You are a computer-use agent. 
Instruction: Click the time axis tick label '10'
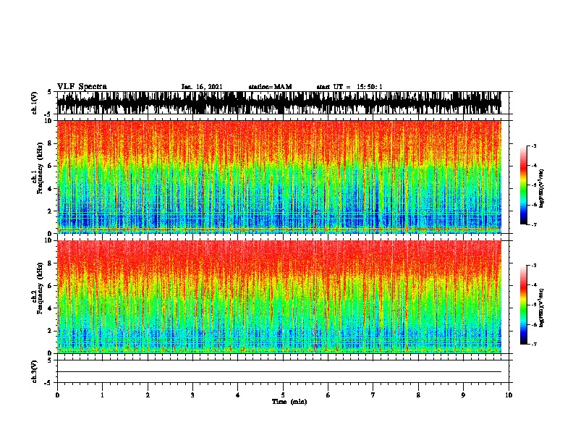coord(509,395)
